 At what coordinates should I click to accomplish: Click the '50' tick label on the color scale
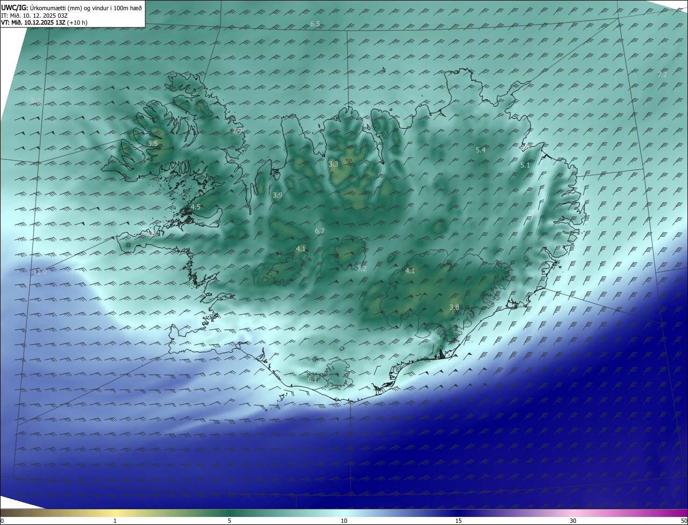[684, 521]
